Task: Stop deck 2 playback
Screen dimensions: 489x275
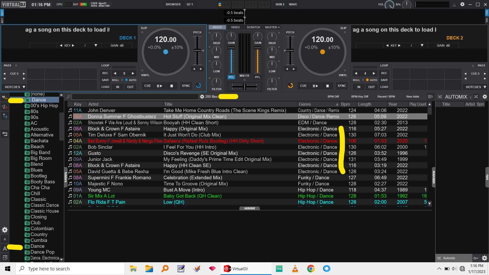Action: click(x=328, y=86)
